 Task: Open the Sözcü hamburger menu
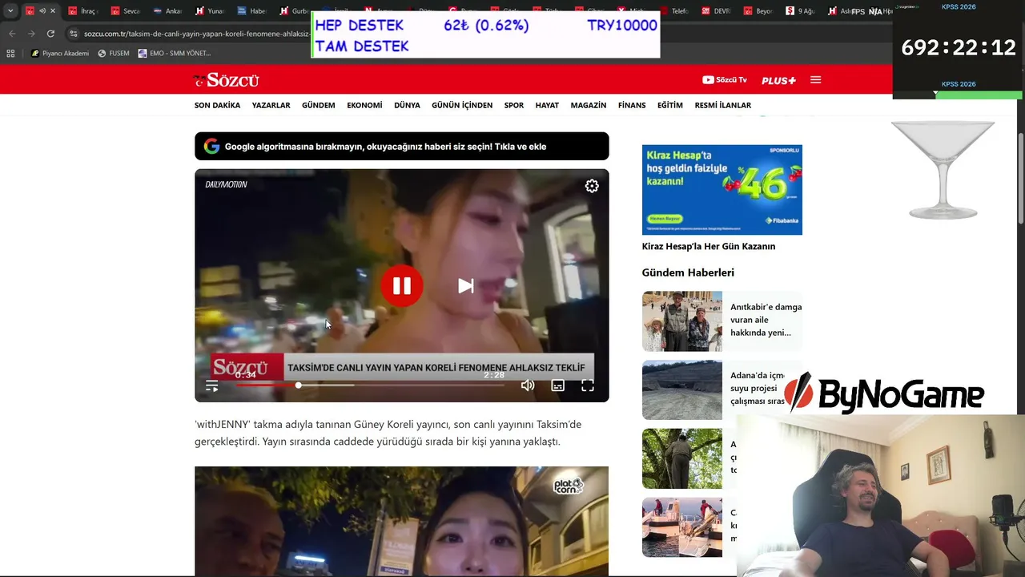(815, 80)
